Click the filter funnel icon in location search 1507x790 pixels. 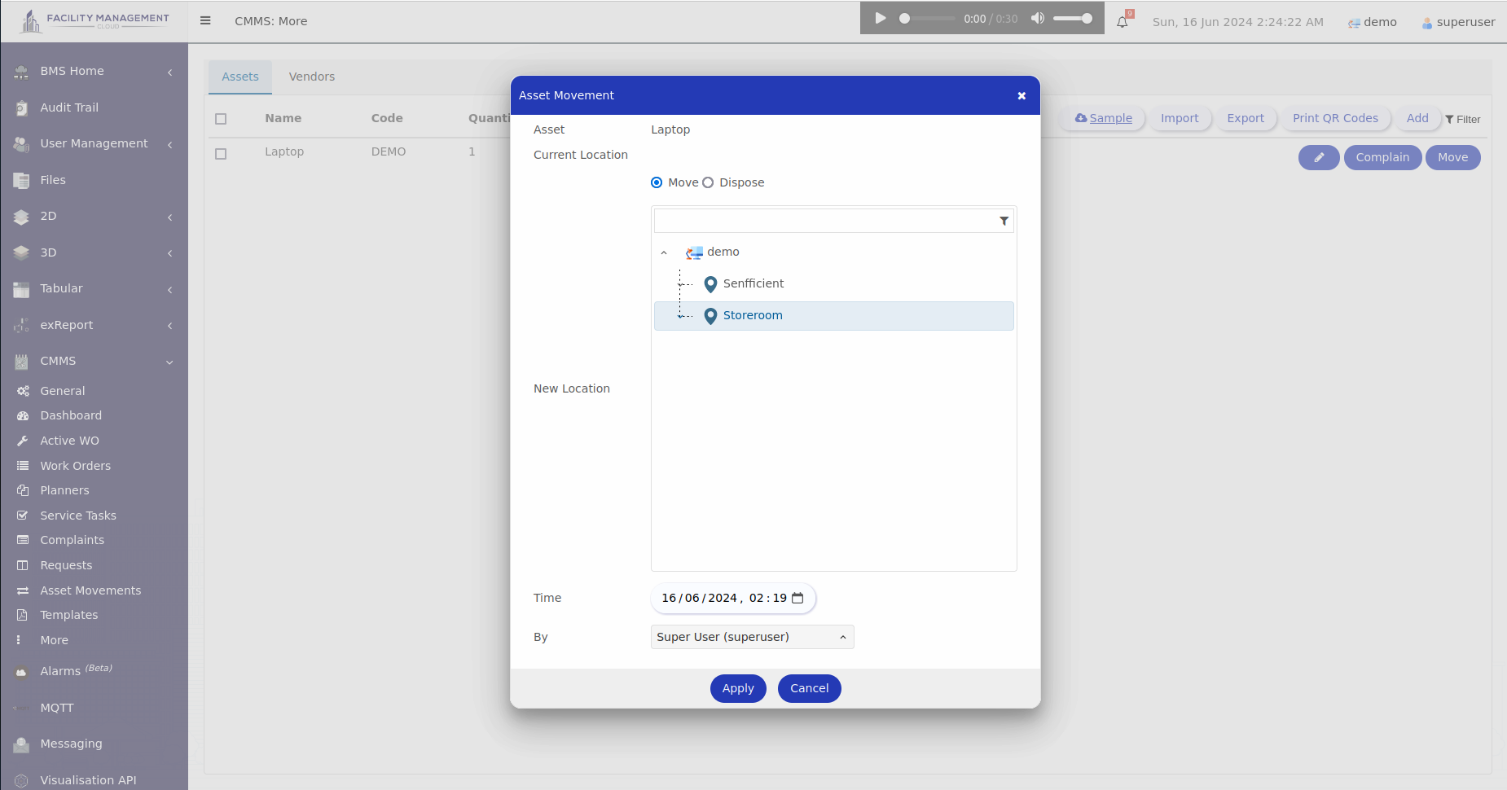pos(1004,221)
